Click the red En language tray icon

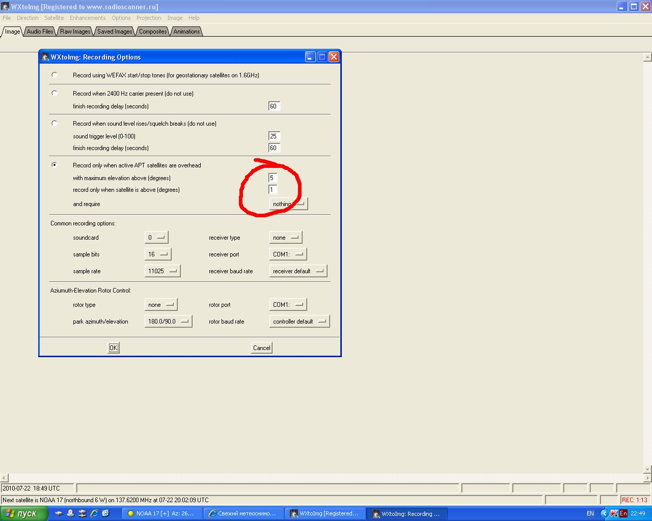pyautogui.click(x=623, y=513)
